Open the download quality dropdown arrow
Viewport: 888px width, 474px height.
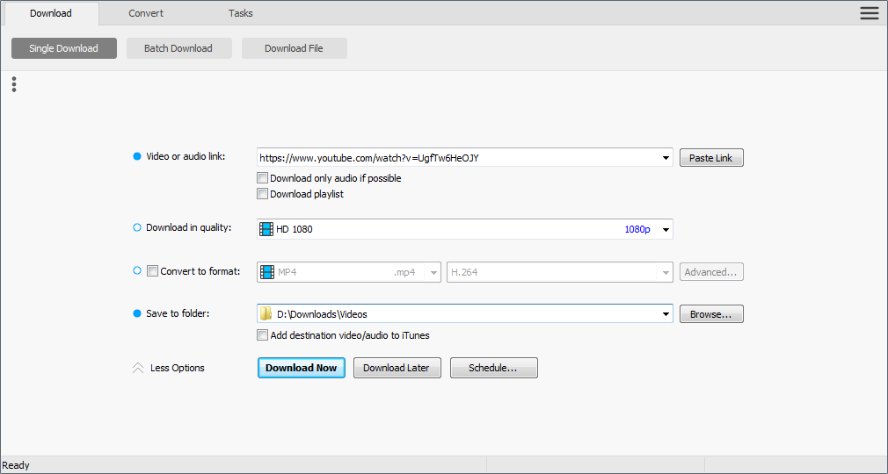(666, 230)
